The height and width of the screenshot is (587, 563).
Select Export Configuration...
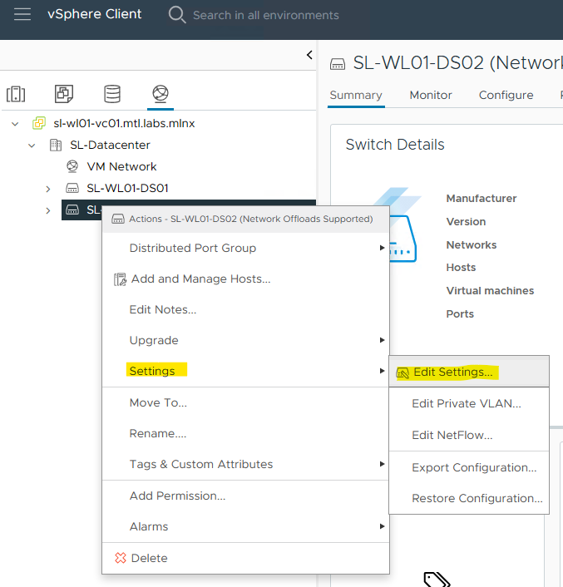tap(469, 467)
